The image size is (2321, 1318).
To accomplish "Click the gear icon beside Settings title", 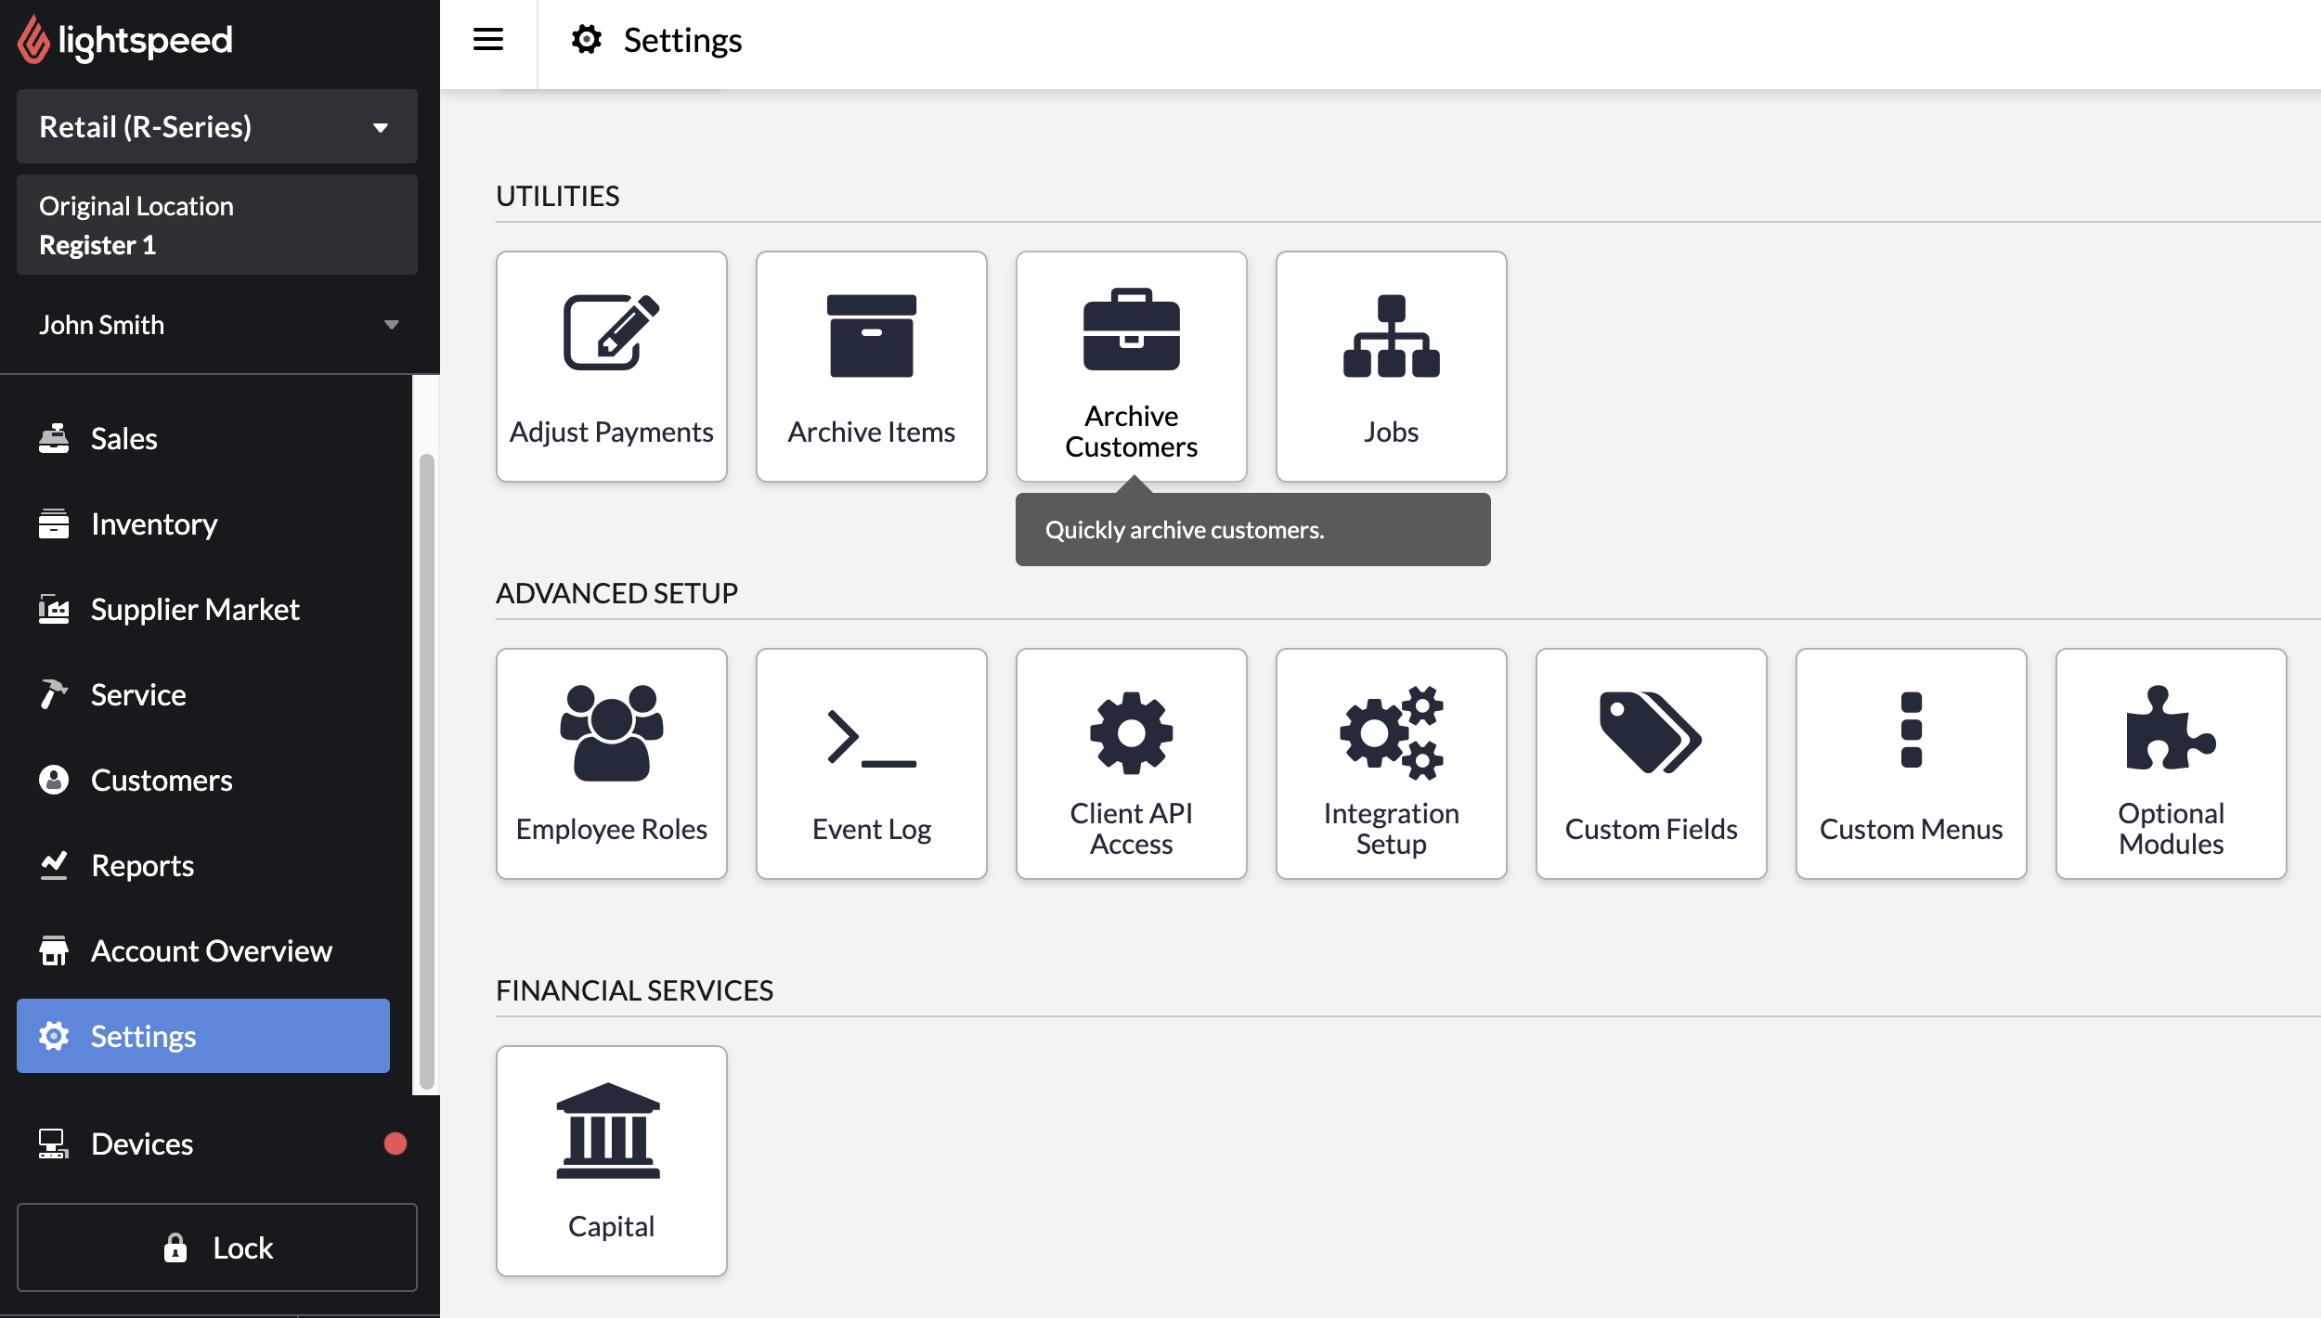I will click(587, 40).
